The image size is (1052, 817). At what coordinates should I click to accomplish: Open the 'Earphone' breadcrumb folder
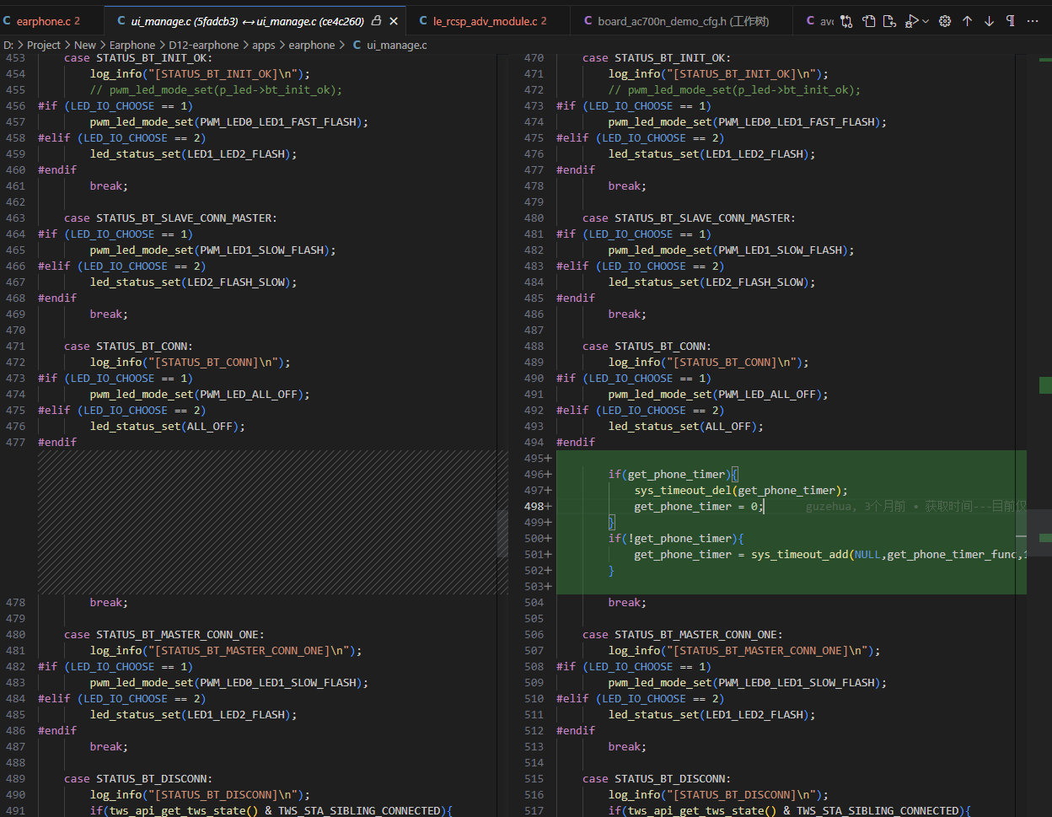point(132,46)
